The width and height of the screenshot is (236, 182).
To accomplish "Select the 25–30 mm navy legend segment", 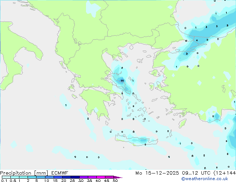I will (x=75, y=177).
